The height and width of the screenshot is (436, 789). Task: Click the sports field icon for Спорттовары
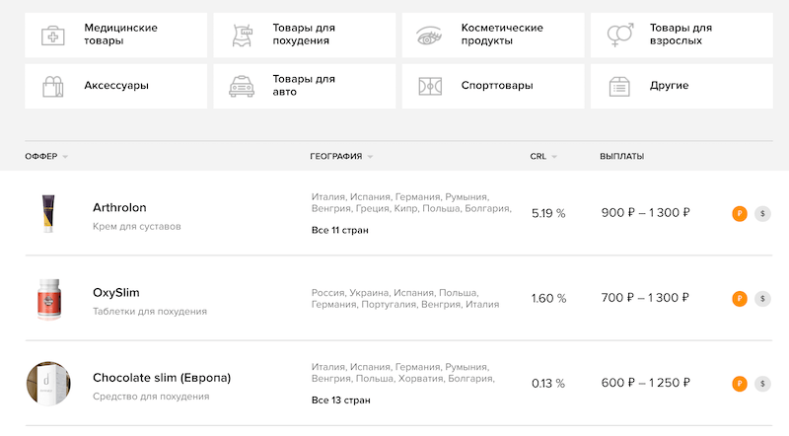click(x=431, y=86)
